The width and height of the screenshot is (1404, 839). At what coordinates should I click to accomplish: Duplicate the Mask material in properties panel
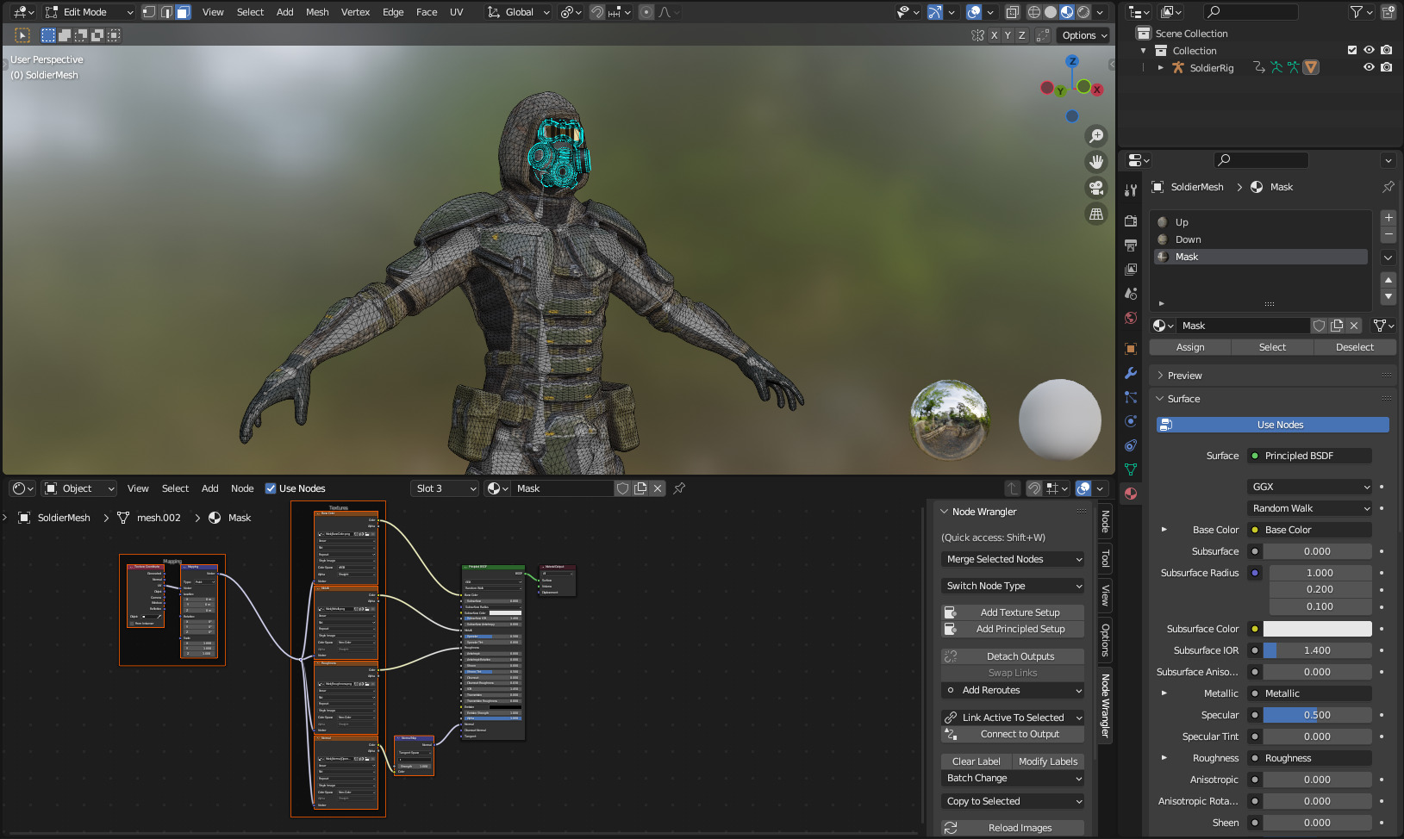(x=1337, y=326)
